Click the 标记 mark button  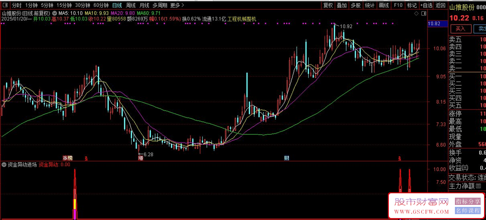[x=412, y=5]
